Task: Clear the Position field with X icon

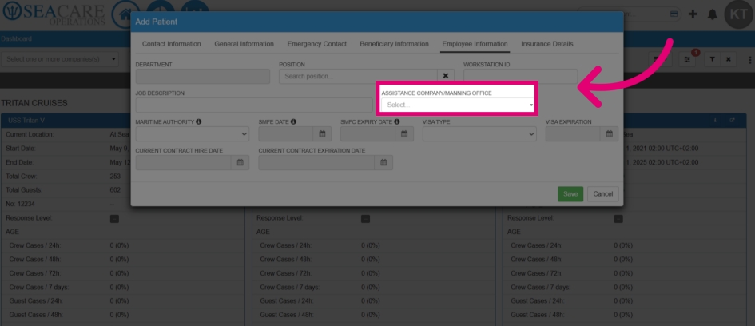Action: tap(445, 76)
